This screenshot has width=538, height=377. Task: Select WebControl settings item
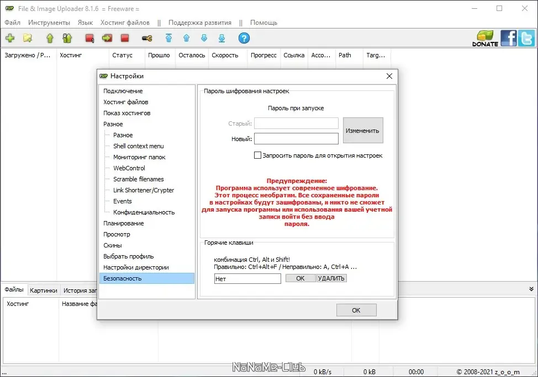click(x=129, y=168)
